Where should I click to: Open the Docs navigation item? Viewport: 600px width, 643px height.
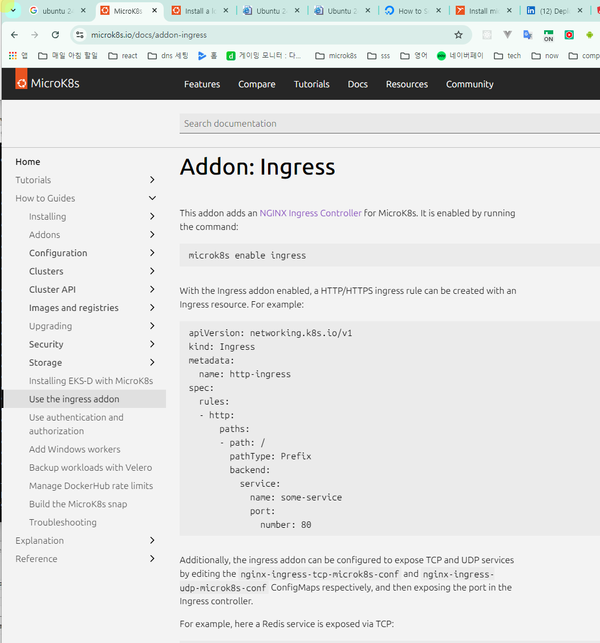point(358,84)
